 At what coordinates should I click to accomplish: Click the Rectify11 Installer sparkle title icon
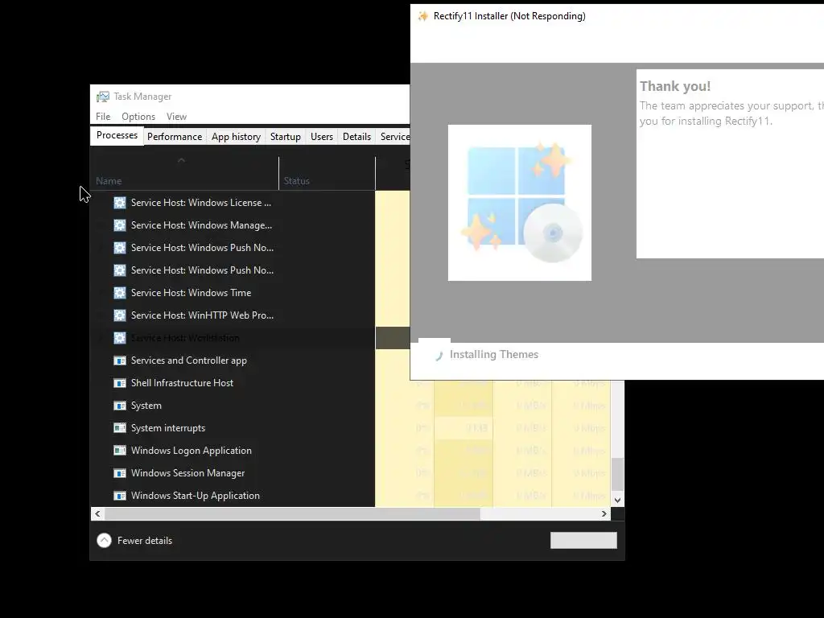click(x=423, y=16)
